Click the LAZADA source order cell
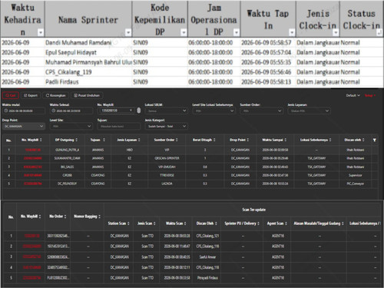384x288 pixels. 167,184
